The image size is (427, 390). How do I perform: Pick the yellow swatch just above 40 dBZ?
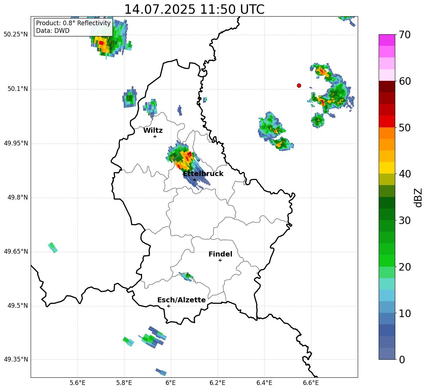click(x=387, y=168)
